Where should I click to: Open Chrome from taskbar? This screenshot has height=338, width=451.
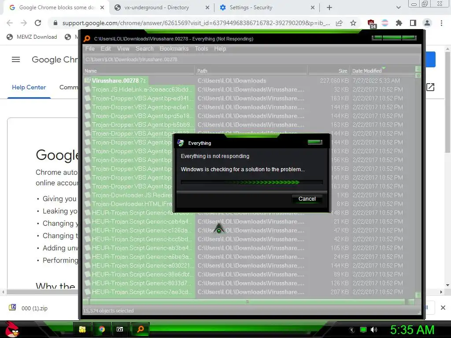(102, 329)
